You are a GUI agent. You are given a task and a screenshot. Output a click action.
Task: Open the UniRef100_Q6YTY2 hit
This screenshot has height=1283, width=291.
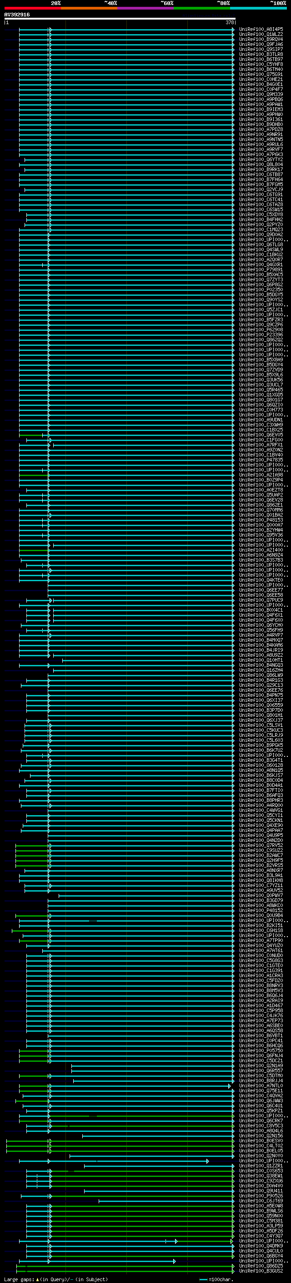click(261, 159)
